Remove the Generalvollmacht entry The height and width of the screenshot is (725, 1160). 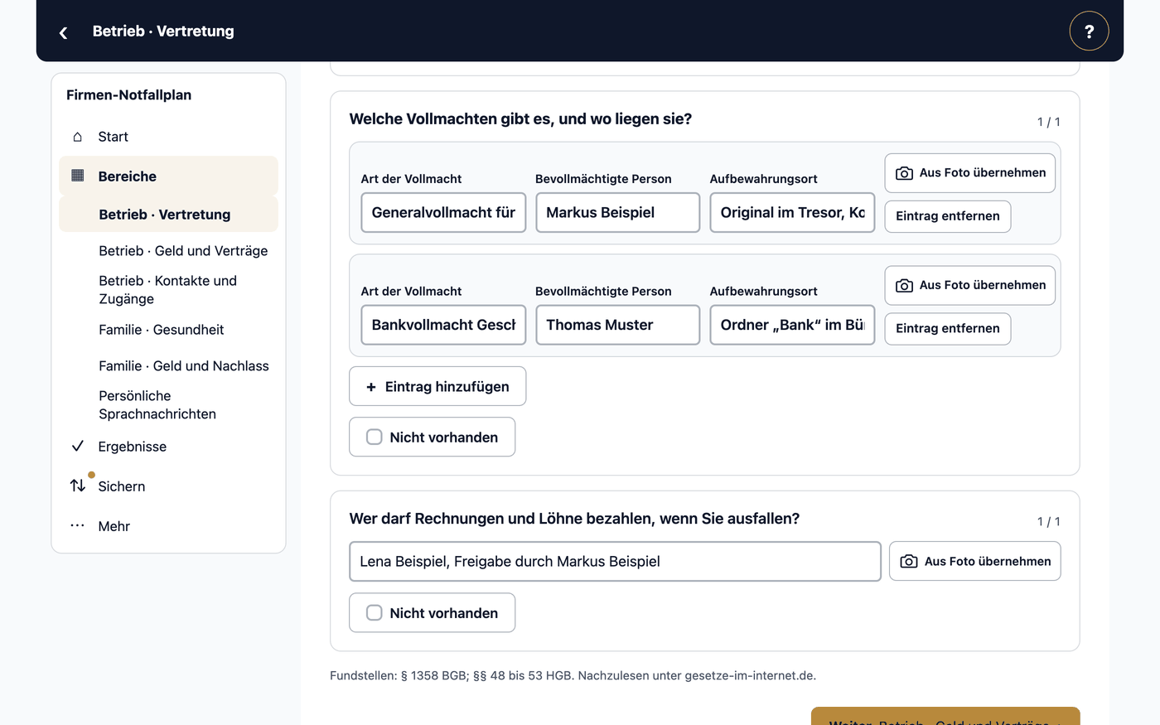click(947, 216)
